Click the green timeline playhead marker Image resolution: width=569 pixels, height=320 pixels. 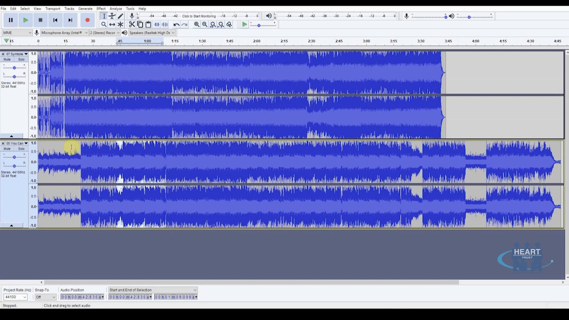click(x=6, y=41)
